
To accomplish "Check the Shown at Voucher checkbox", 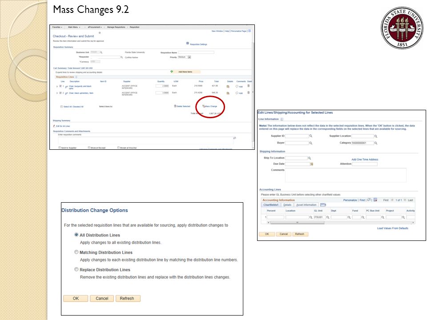I will (x=118, y=148).
